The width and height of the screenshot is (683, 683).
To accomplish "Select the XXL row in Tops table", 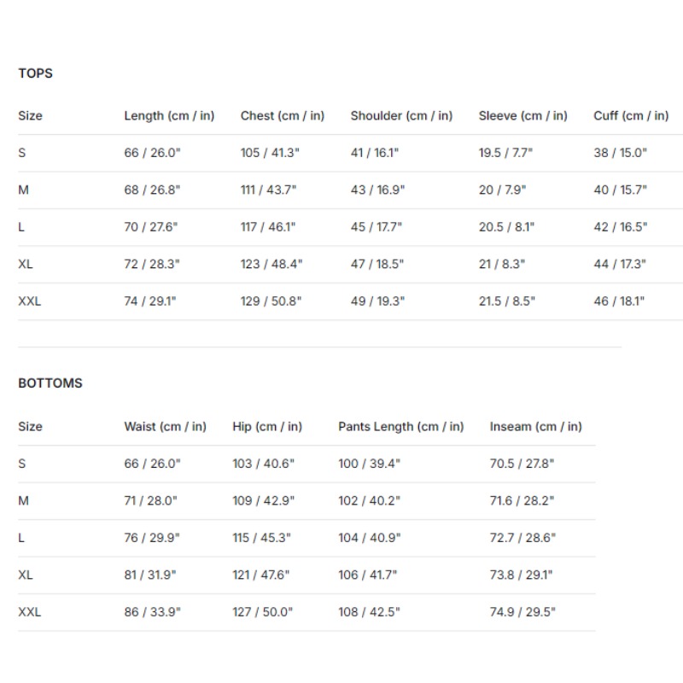I will pos(350,301).
